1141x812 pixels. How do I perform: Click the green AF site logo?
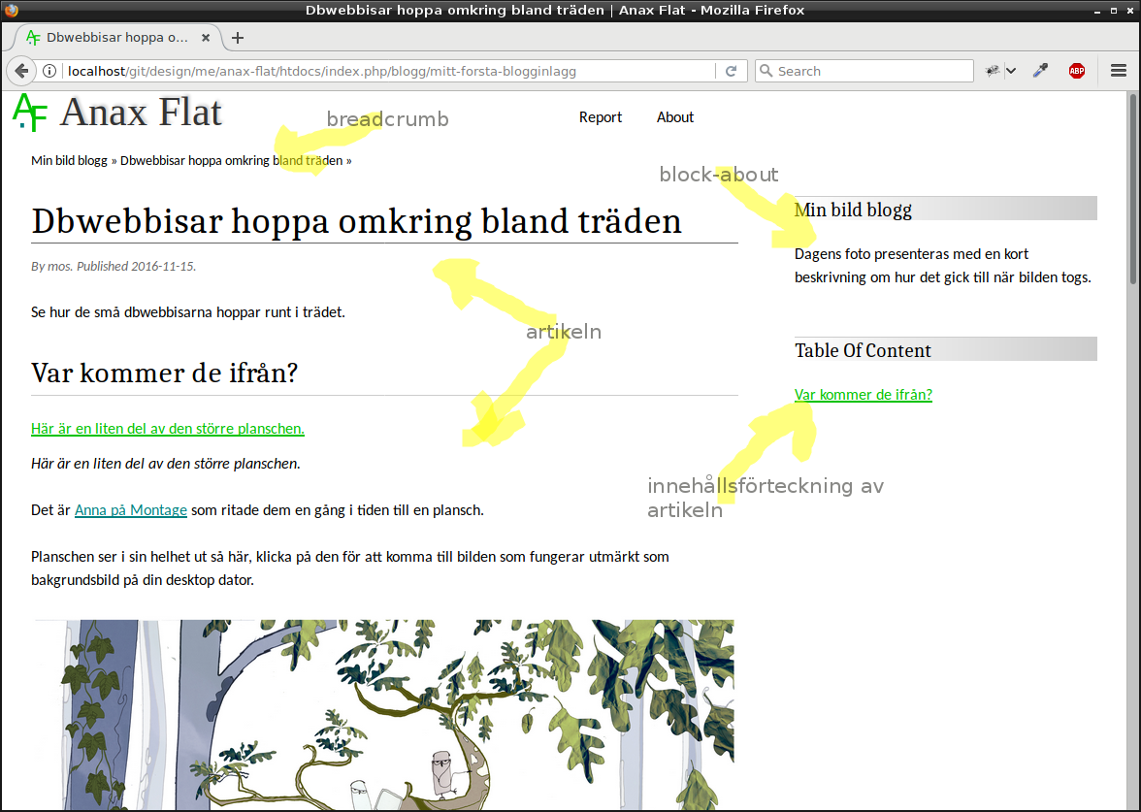pyautogui.click(x=30, y=113)
